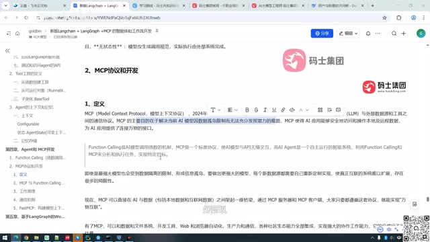Click the search magnifier icon
Viewport: 430px width, 242px height.
(x=394, y=34)
